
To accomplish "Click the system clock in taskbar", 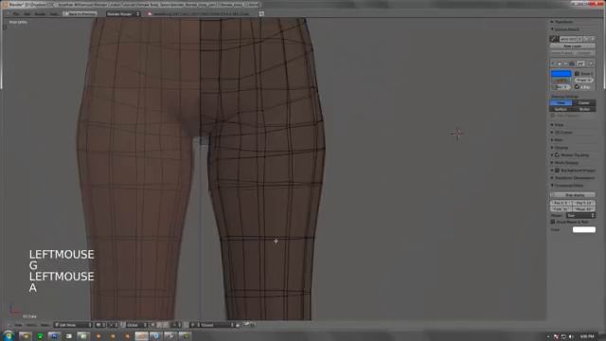I will [587, 336].
